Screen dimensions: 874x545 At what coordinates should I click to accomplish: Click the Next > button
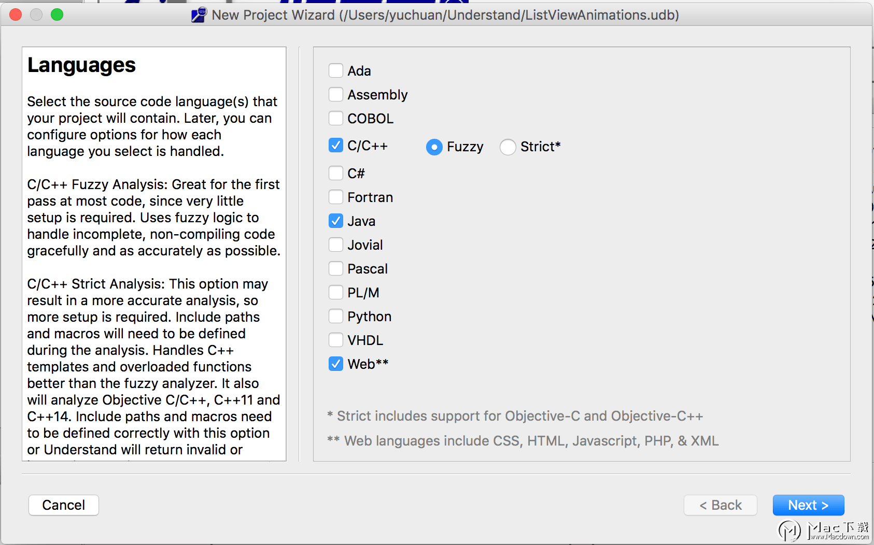point(808,505)
